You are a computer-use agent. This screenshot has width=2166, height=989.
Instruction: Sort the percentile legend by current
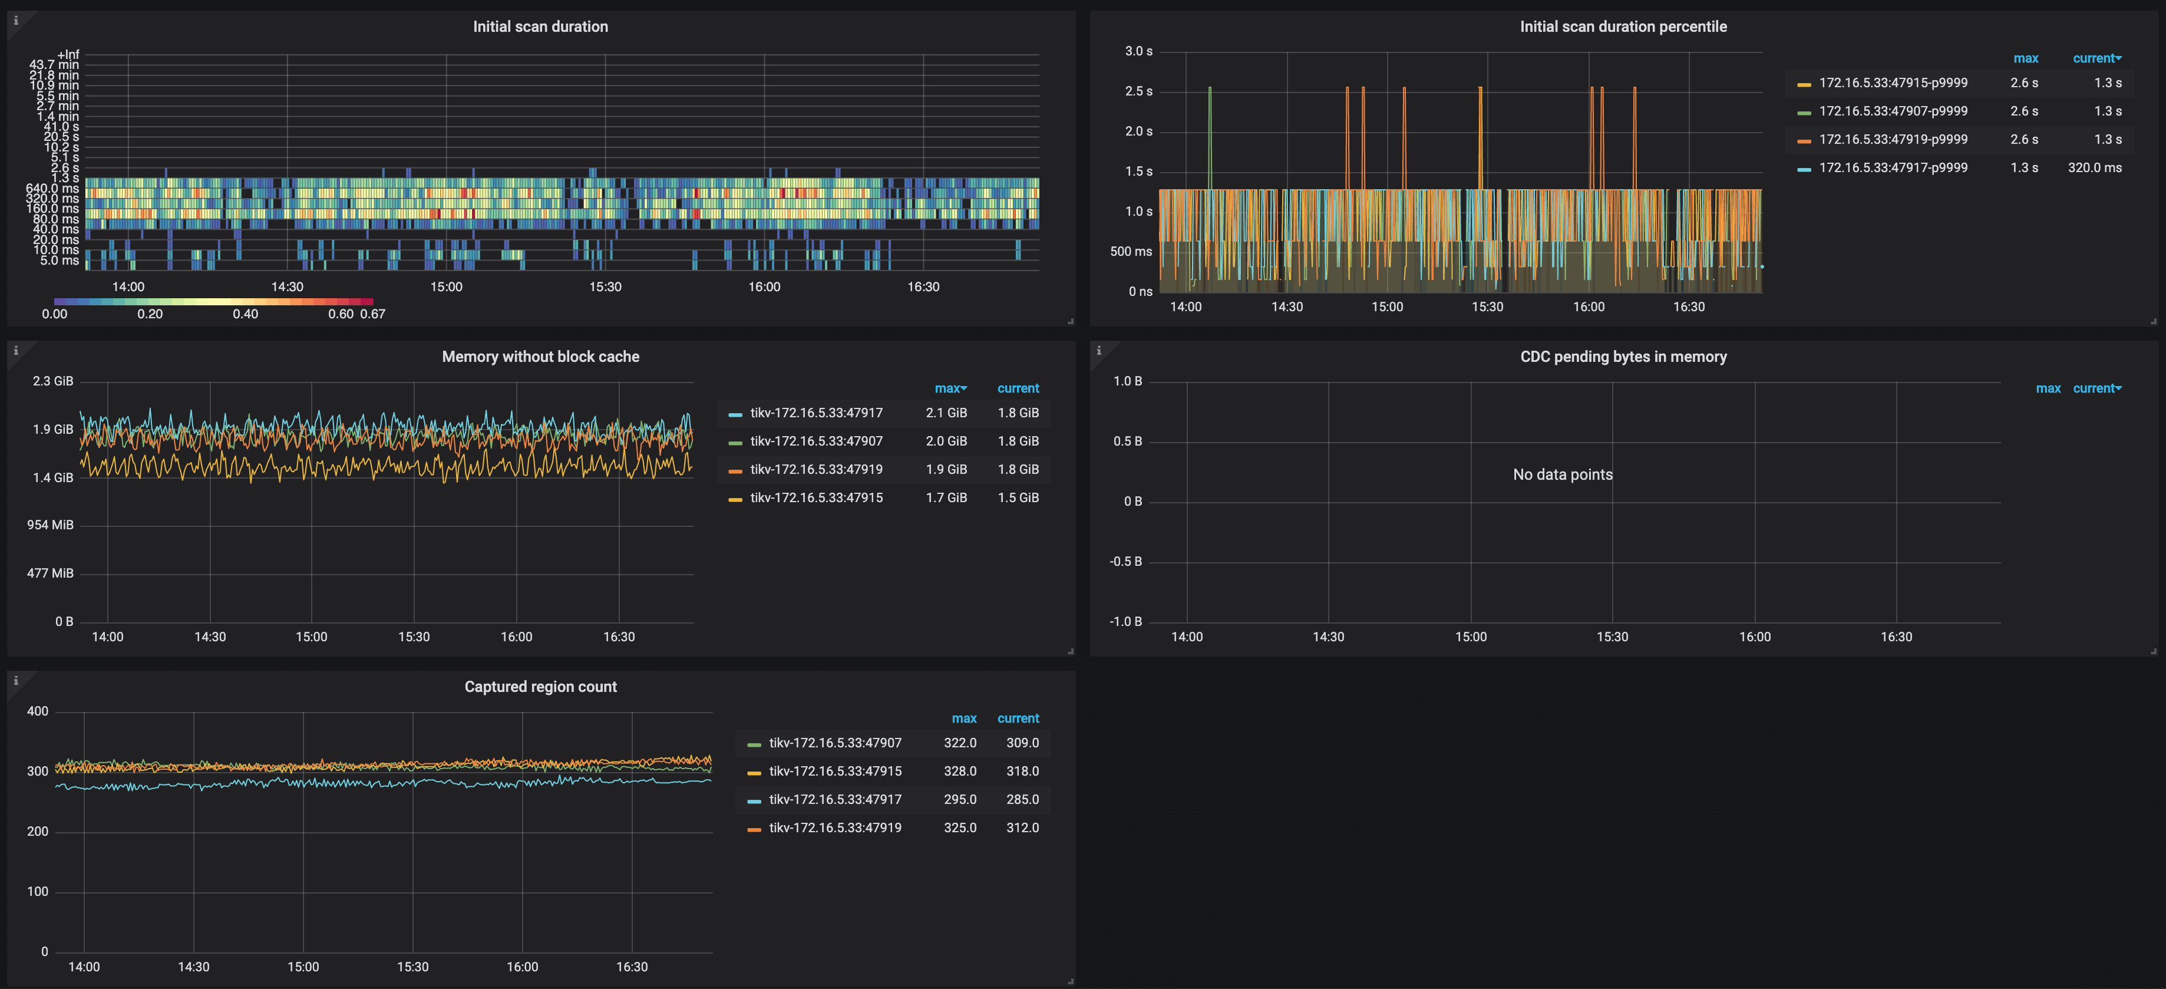[x=2094, y=58]
